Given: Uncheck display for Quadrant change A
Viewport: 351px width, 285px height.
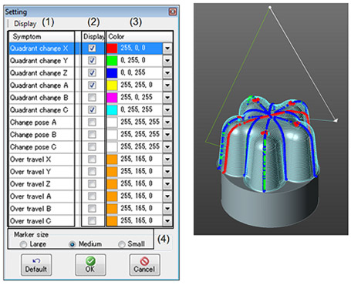Looking at the screenshot, I should pyautogui.click(x=92, y=85).
